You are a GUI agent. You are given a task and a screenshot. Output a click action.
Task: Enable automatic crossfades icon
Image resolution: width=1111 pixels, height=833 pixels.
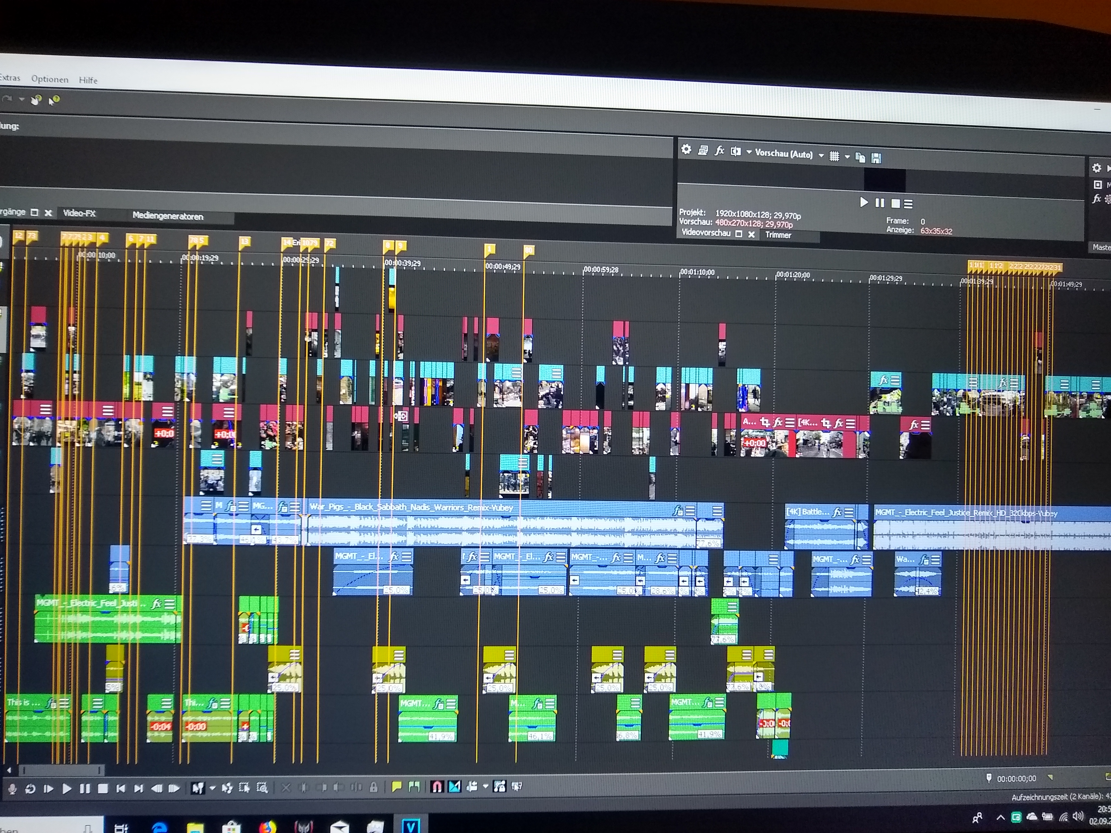[x=454, y=787]
